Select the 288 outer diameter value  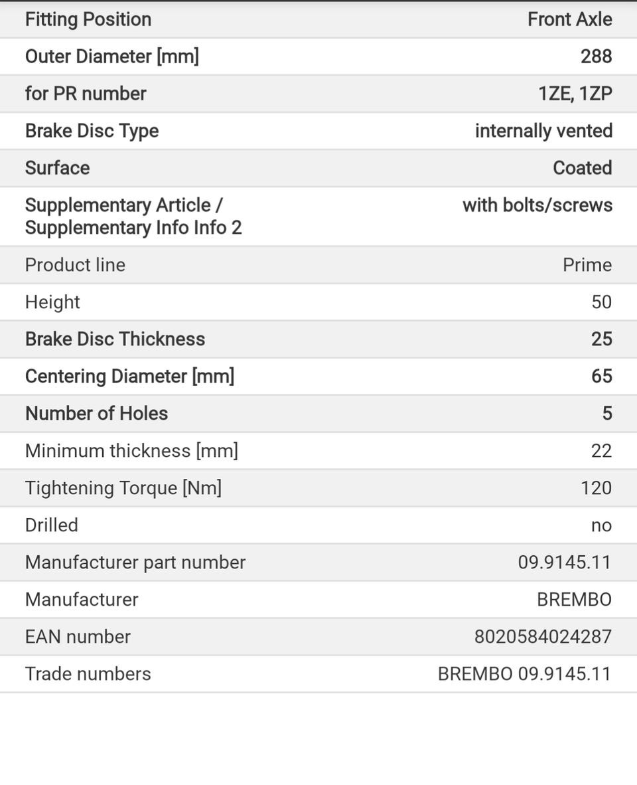tap(596, 56)
